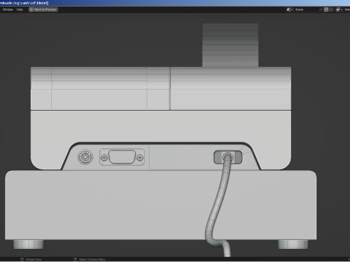Image resolution: width=350 pixels, height=262 pixels.
Task: Click the Back to Previous button
Action: click(x=43, y=9)
